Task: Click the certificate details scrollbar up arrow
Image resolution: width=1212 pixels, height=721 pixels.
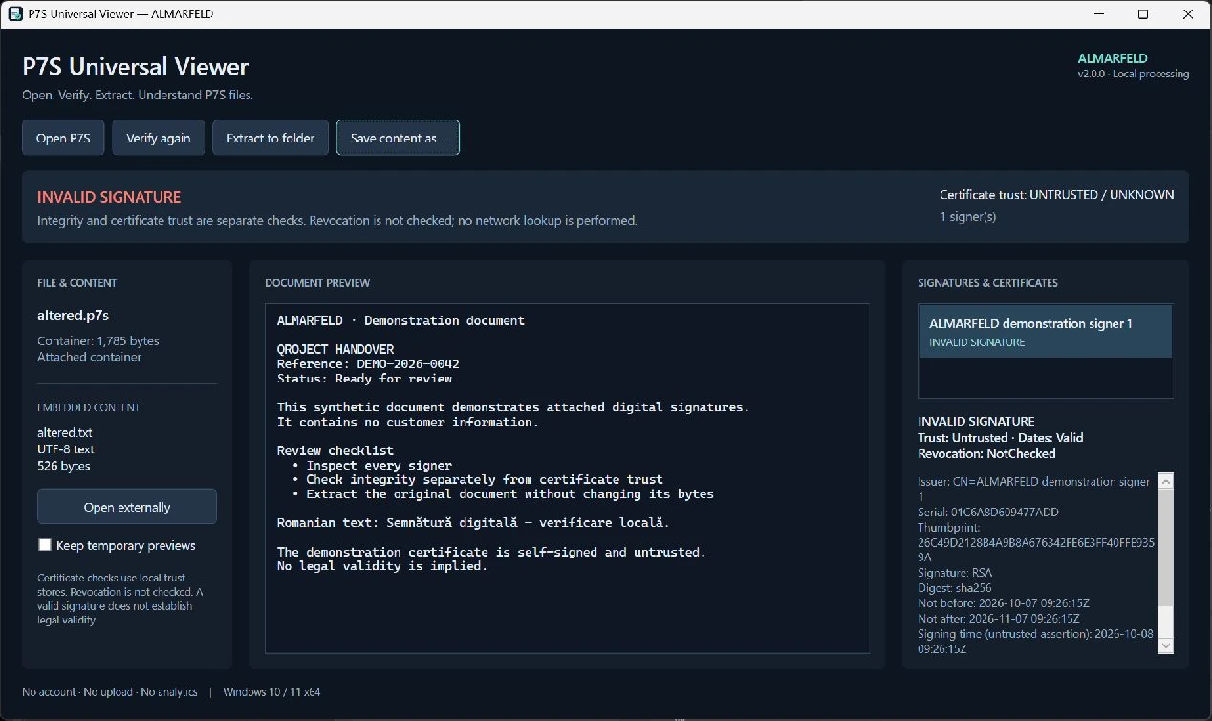Action: 1165,482
